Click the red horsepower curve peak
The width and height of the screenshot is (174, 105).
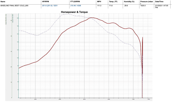[x=92, y=18]
